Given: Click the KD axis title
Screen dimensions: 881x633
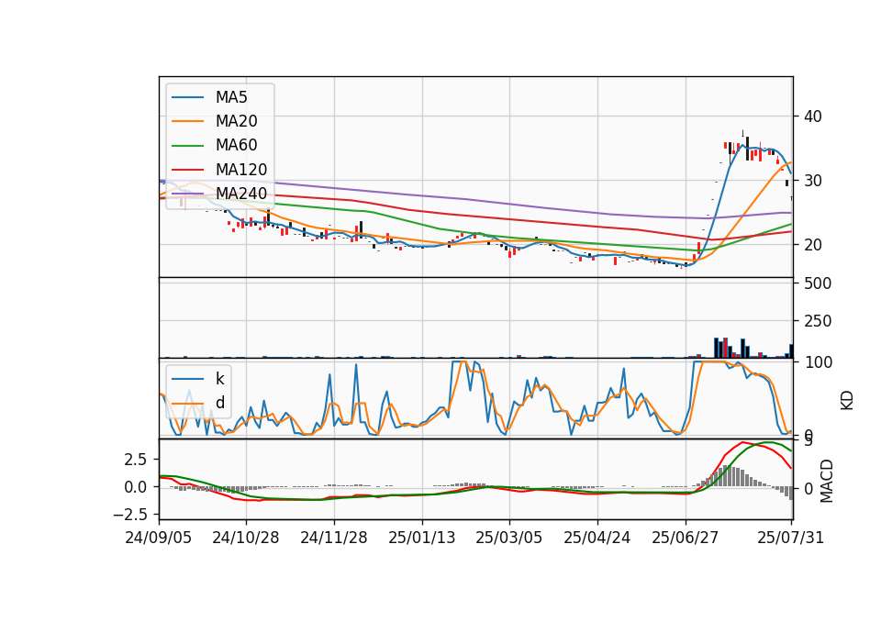Looking at the screenshot, I should tap(847, 400).
